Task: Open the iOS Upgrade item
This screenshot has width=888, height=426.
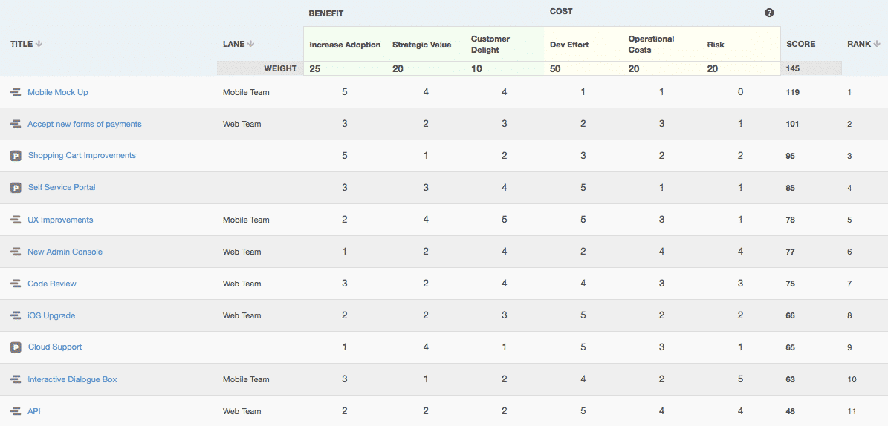Action: (x=51, y=315)
